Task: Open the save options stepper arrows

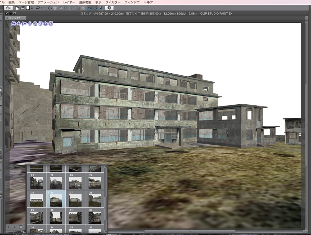Action: coord(32,8)
